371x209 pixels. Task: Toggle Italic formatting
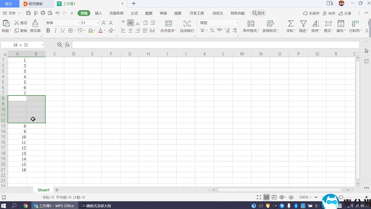coord(55,31)
